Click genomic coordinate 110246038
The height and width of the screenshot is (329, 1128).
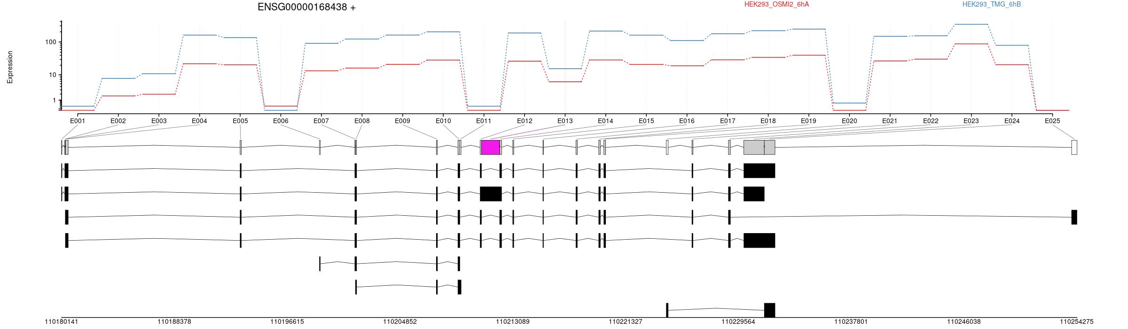pos(964,322)
